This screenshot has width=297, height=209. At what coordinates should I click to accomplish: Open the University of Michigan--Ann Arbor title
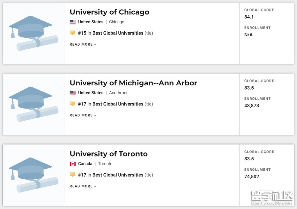point(133,83)
